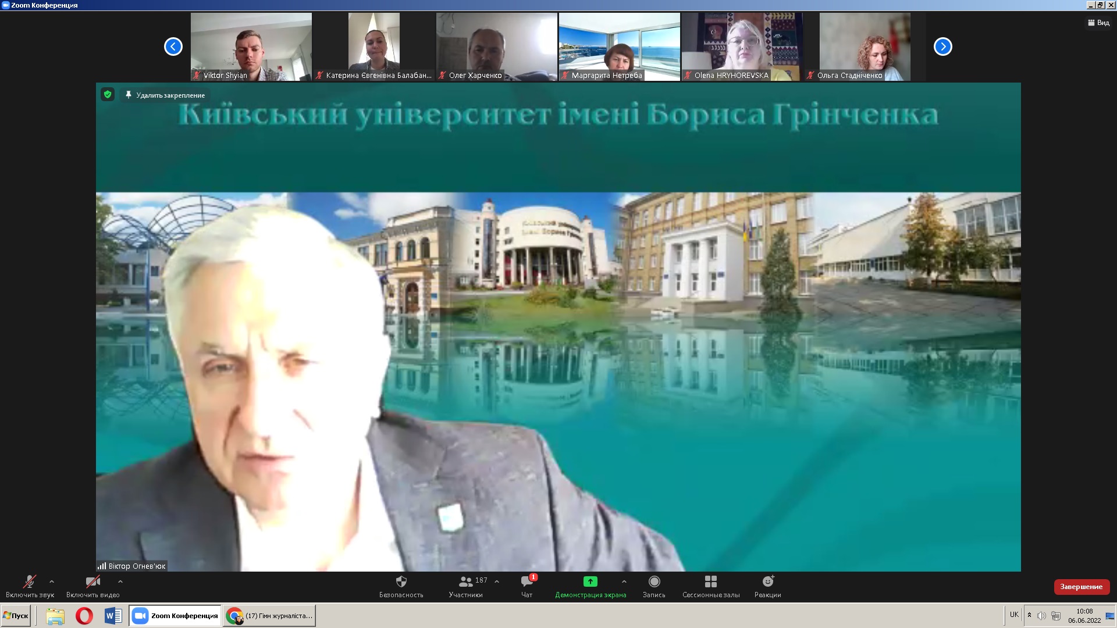
Task: Click the green Share Screen icon
Action: [590, 581]
